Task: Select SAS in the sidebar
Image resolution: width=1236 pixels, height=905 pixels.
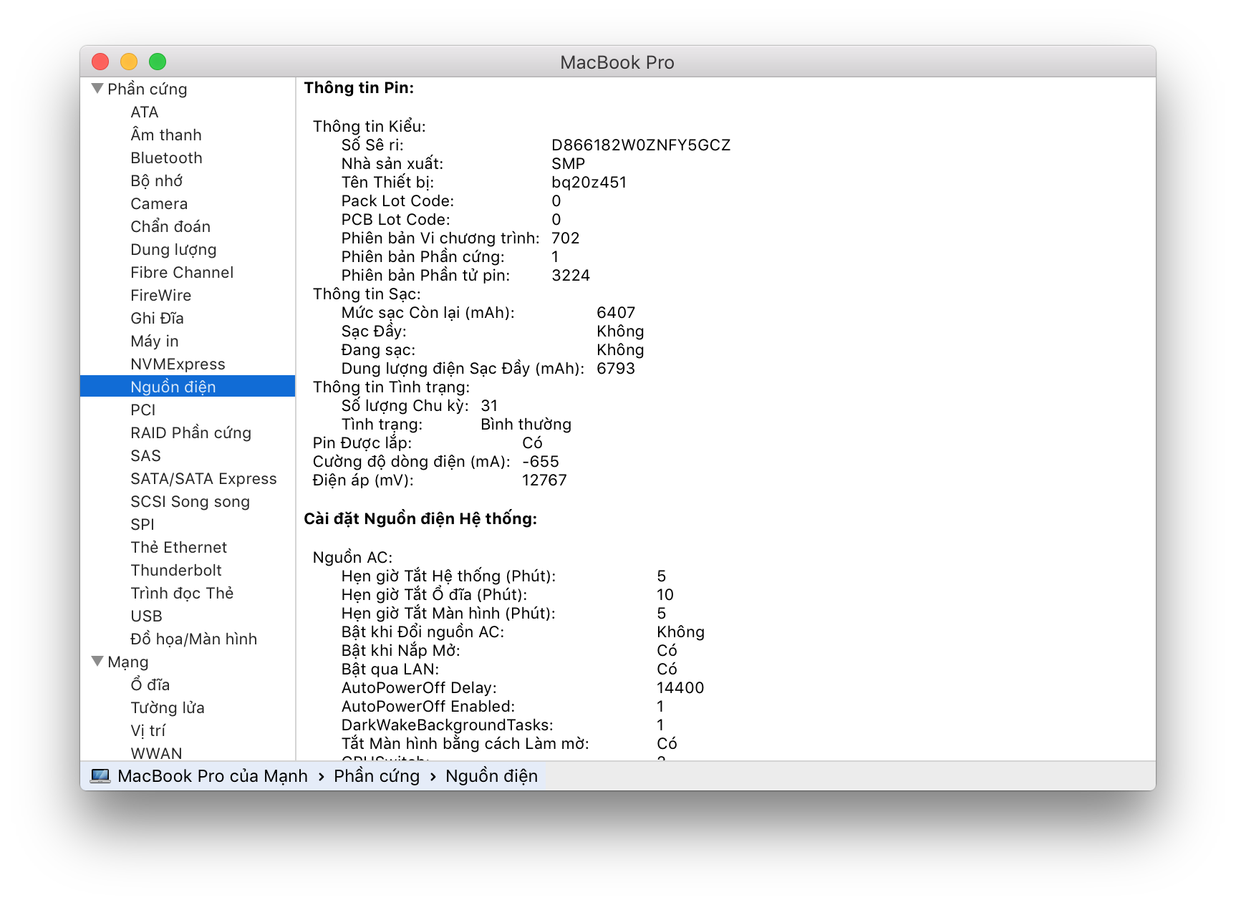Action: tap(145, 456)
